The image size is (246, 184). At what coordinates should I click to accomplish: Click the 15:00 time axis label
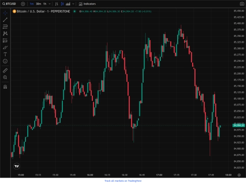coord(20,175)
